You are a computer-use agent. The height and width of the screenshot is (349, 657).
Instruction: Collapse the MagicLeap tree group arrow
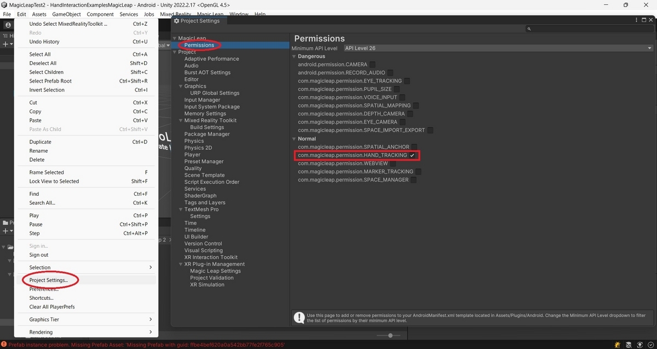(175, 38)
